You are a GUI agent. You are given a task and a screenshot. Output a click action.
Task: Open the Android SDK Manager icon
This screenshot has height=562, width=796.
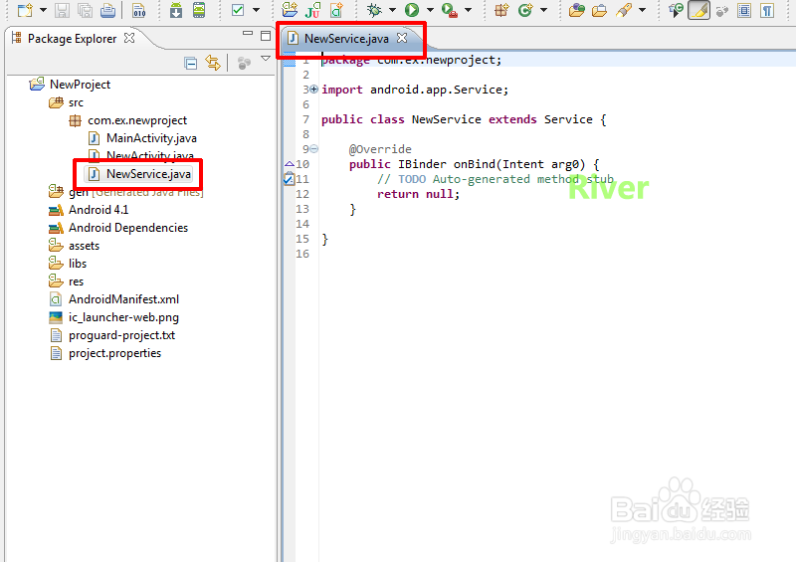click(176, 10)
